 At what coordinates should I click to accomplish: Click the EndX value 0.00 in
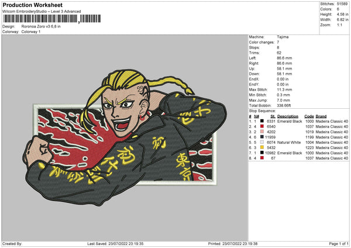pos(283,79)
